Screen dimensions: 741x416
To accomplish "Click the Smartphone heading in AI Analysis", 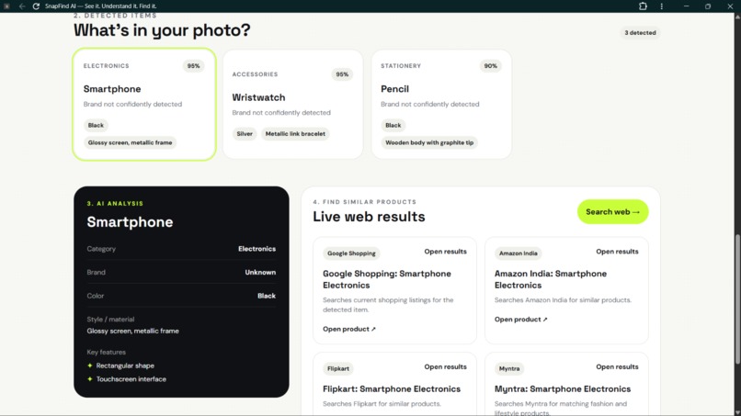I will tap(130, 222).
